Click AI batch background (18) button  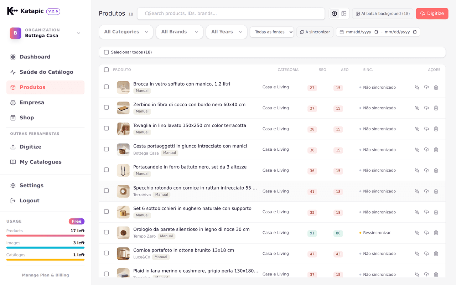click(x=383, y=14)
